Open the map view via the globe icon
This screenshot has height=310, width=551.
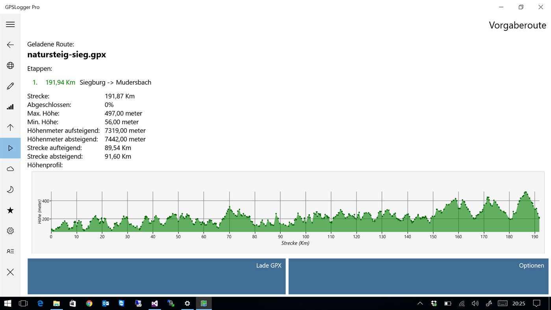10,65
